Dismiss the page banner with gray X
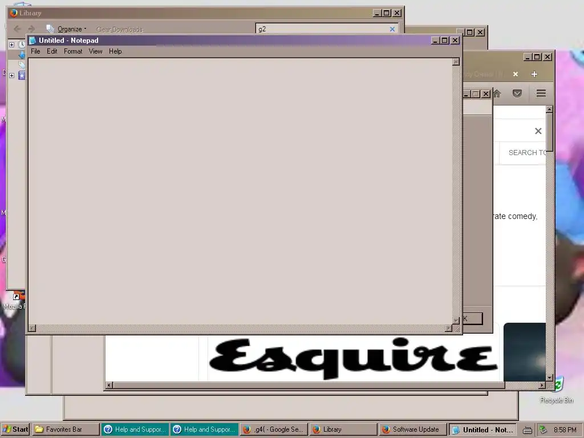This screenshot has width=584, height=438. click(x=538, y=131)
